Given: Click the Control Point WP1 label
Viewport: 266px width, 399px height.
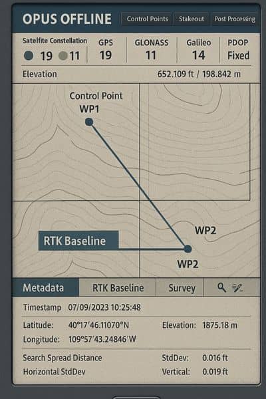Looking at the screenshot, I should [x=96, y=102].
